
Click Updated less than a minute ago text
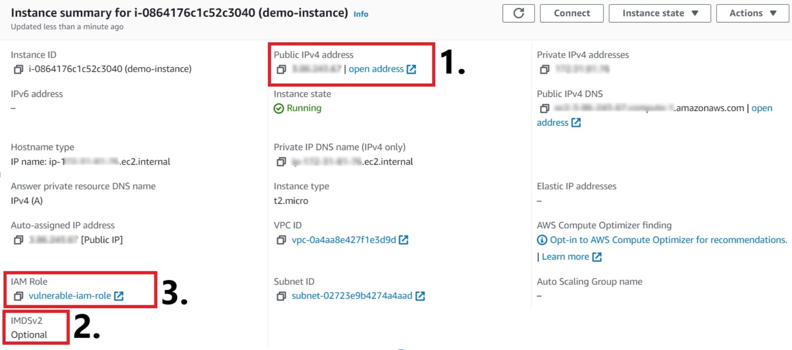(67, 27)
